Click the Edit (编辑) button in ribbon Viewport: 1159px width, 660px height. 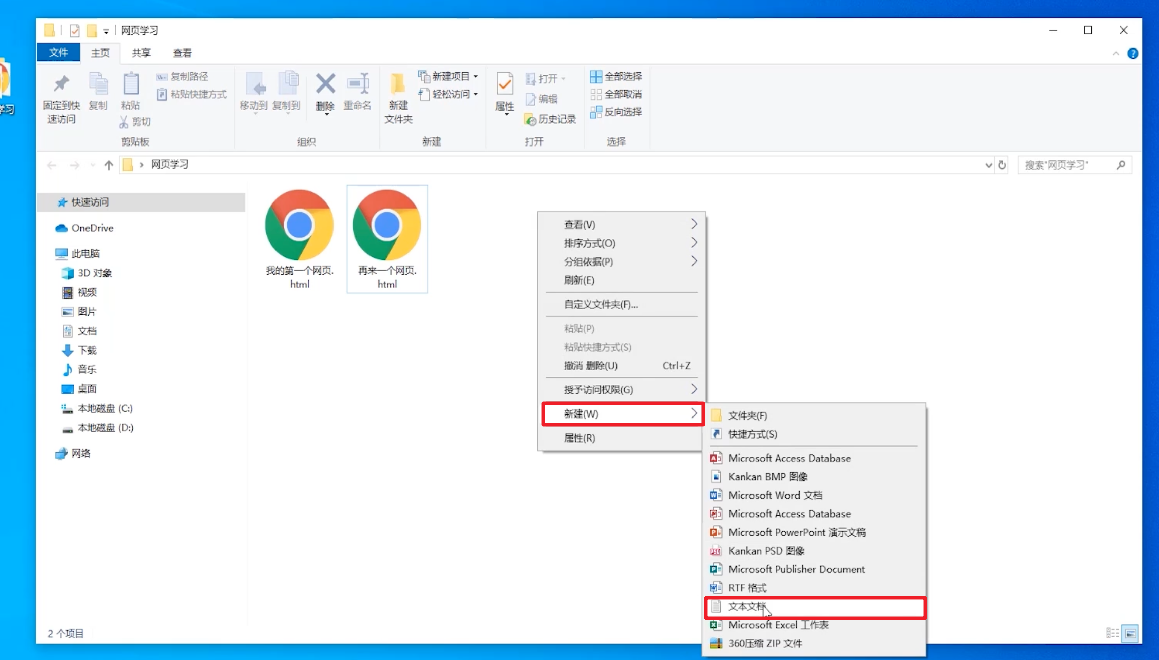click(x=541, y=99)
